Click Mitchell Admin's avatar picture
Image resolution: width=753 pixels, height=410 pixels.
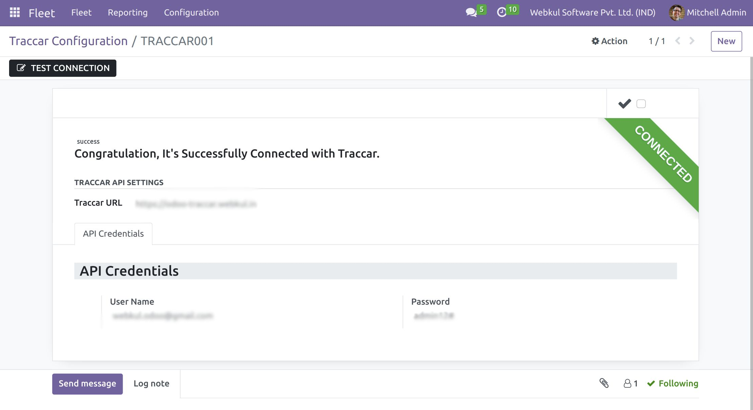[x=676, y=13]
